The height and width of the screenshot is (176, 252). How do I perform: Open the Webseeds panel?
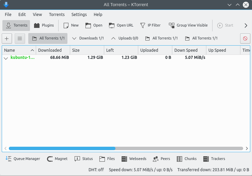point(133,159)
